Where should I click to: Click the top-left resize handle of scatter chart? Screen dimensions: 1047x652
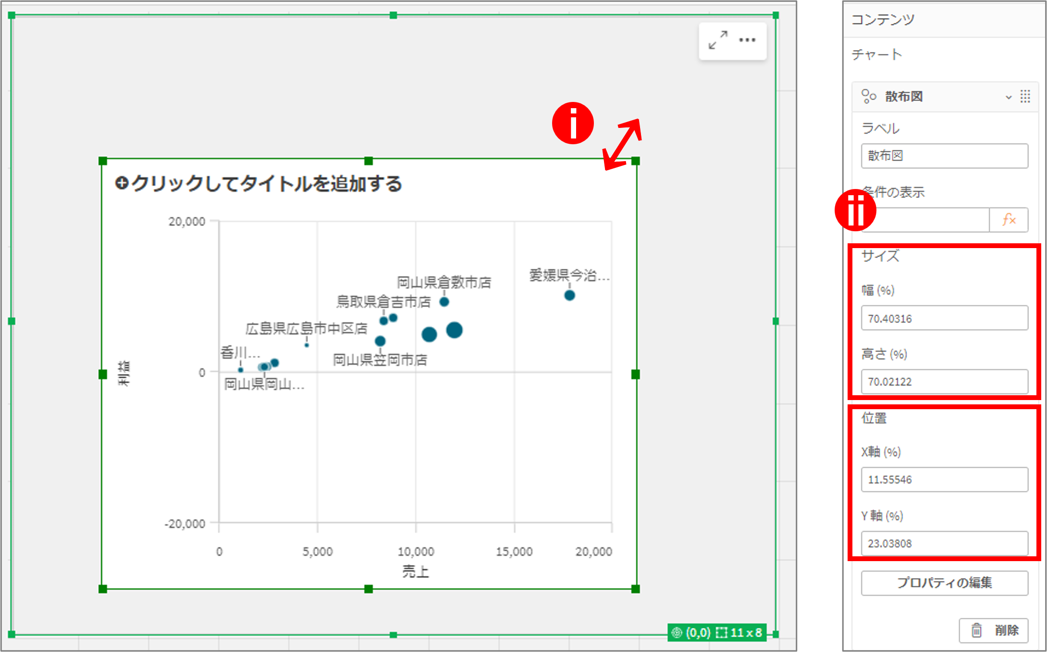(x=102, y=161)
